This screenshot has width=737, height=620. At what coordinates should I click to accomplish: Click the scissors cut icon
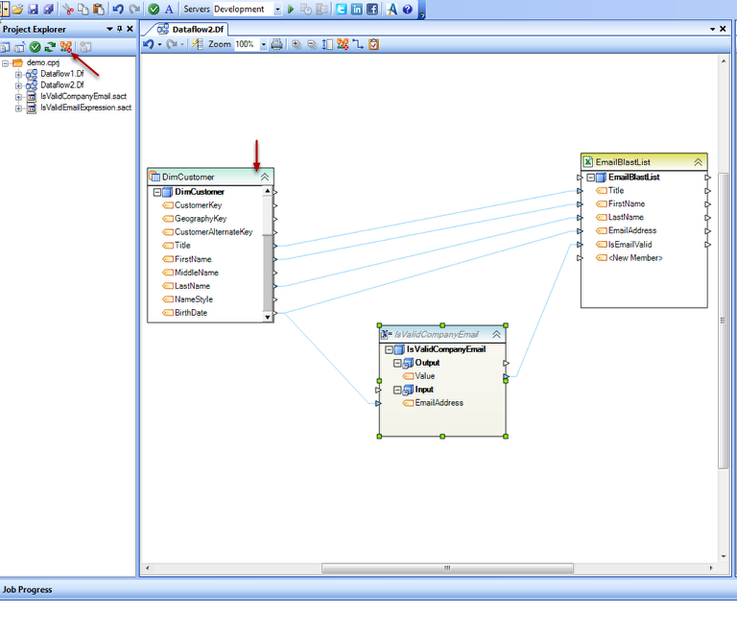[x=68, y=9]
